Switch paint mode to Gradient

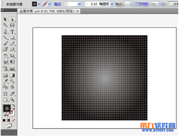coord(9,120)
